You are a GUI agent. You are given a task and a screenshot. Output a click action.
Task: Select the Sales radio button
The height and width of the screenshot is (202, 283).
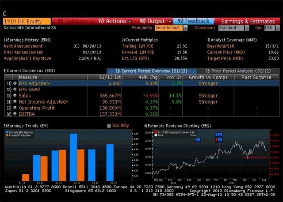pos(15,95)
